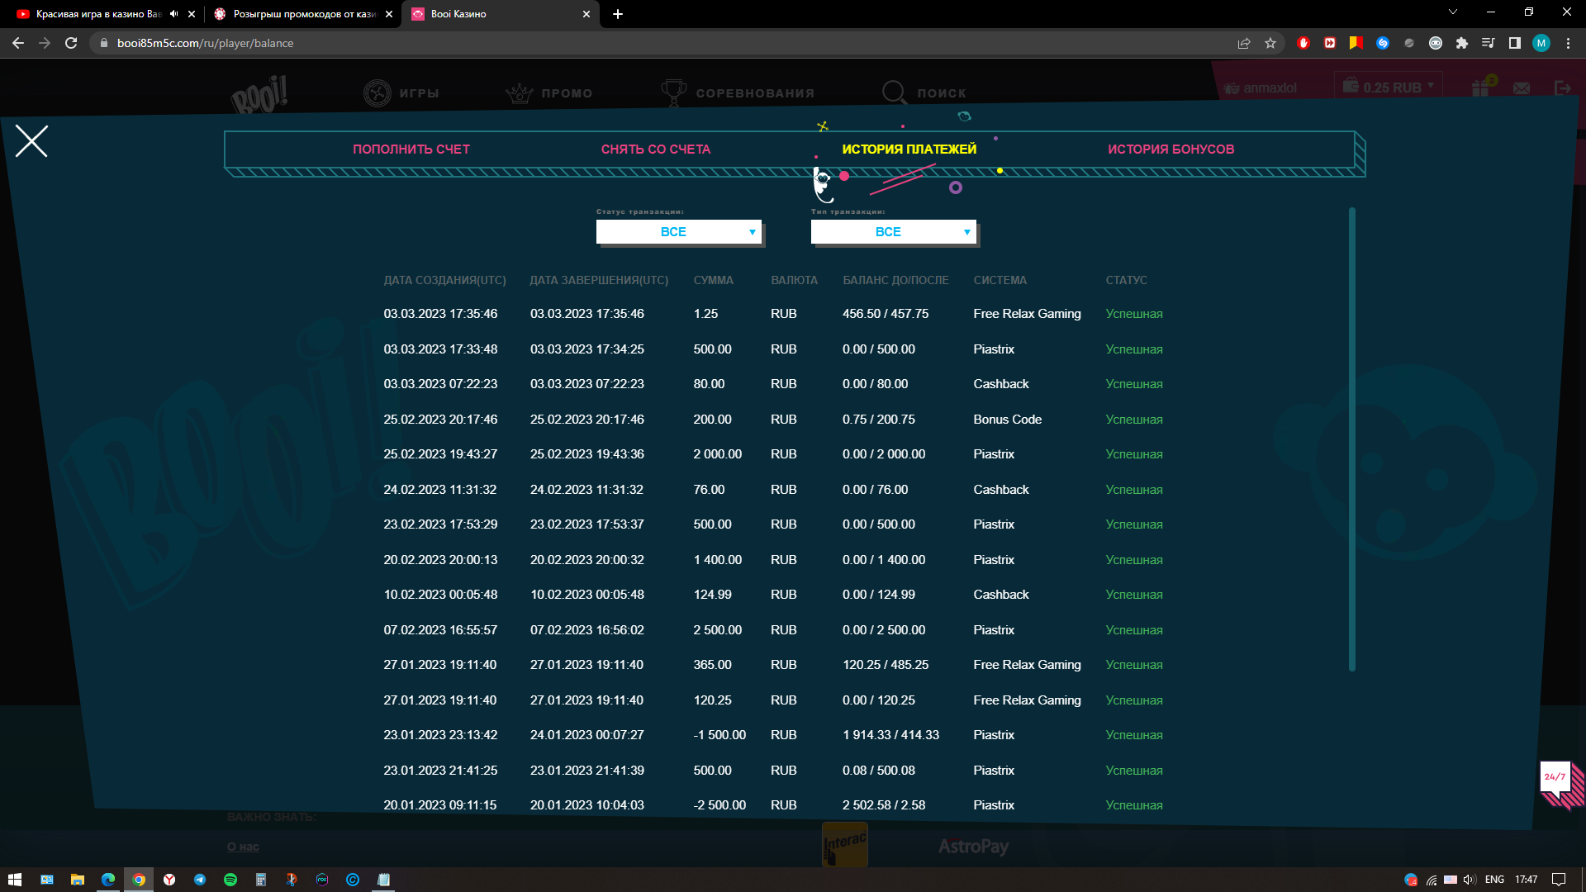The width and height of the screenshot is (1586, 892).
Task: Click the browser reload page icon
Action: [71, 43]
